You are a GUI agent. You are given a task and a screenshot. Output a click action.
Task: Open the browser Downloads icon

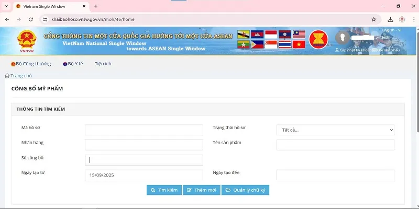point(390,19)
